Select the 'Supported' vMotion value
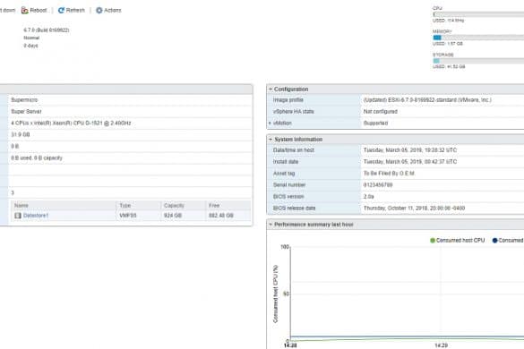This screenshot has height=349, width=524. (x=375, y=123)
